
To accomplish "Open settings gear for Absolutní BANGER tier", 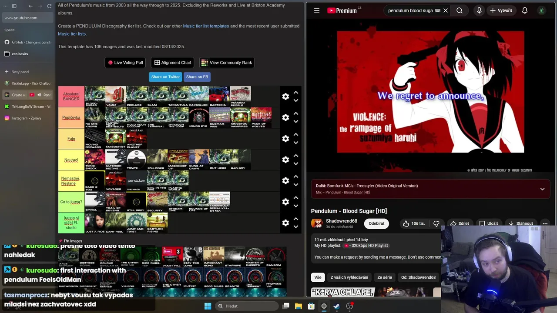I will click(285, 97).
